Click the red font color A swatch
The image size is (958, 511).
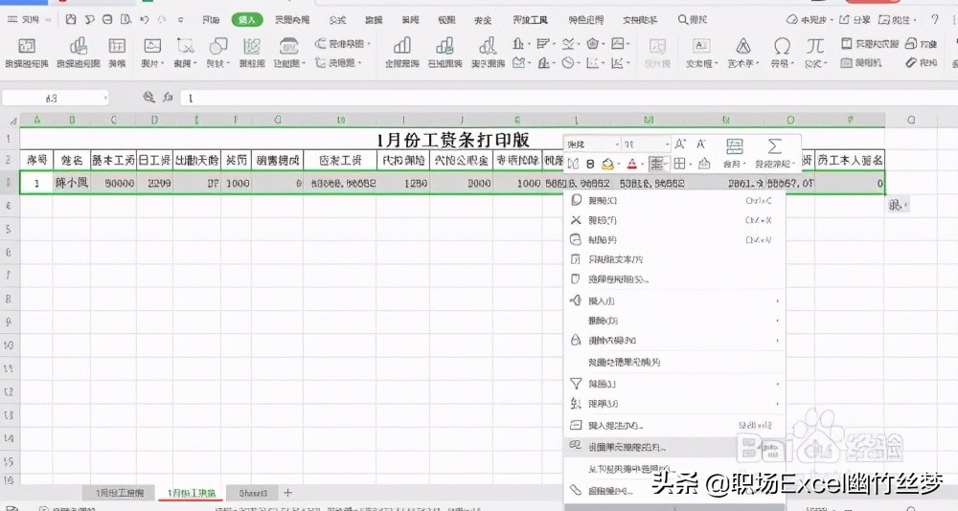(x=631, y=164)
